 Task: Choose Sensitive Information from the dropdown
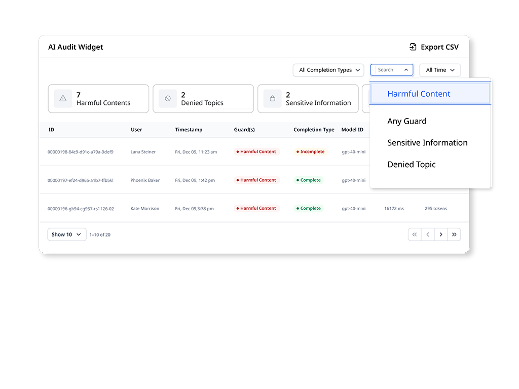(427, 142)
